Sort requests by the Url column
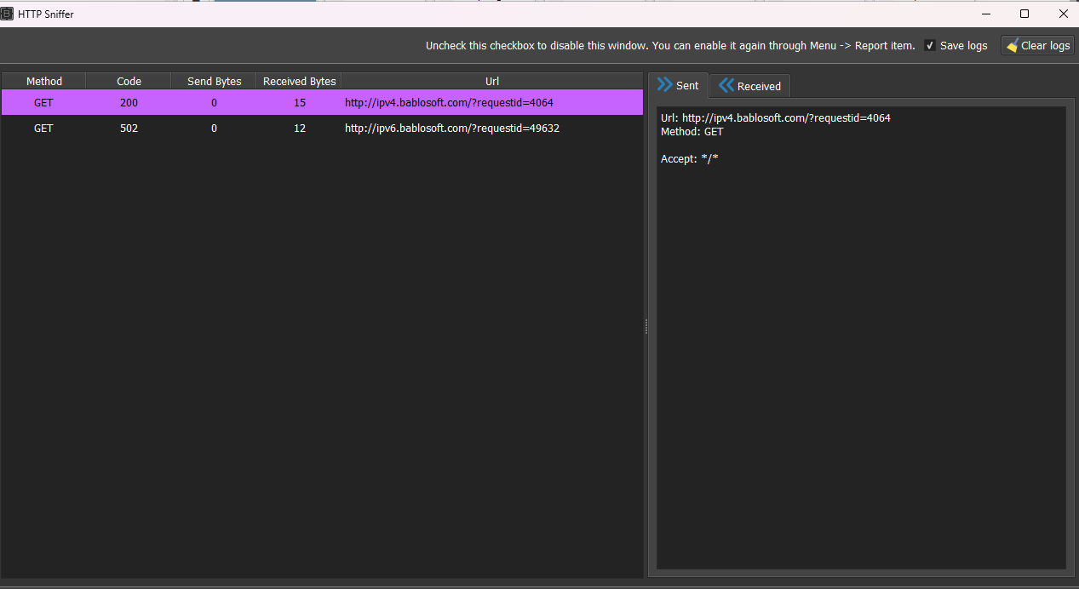 492,81
